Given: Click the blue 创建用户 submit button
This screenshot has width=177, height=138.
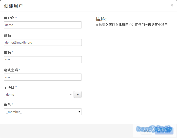Looking at the screenshot, I should [164, 131].
